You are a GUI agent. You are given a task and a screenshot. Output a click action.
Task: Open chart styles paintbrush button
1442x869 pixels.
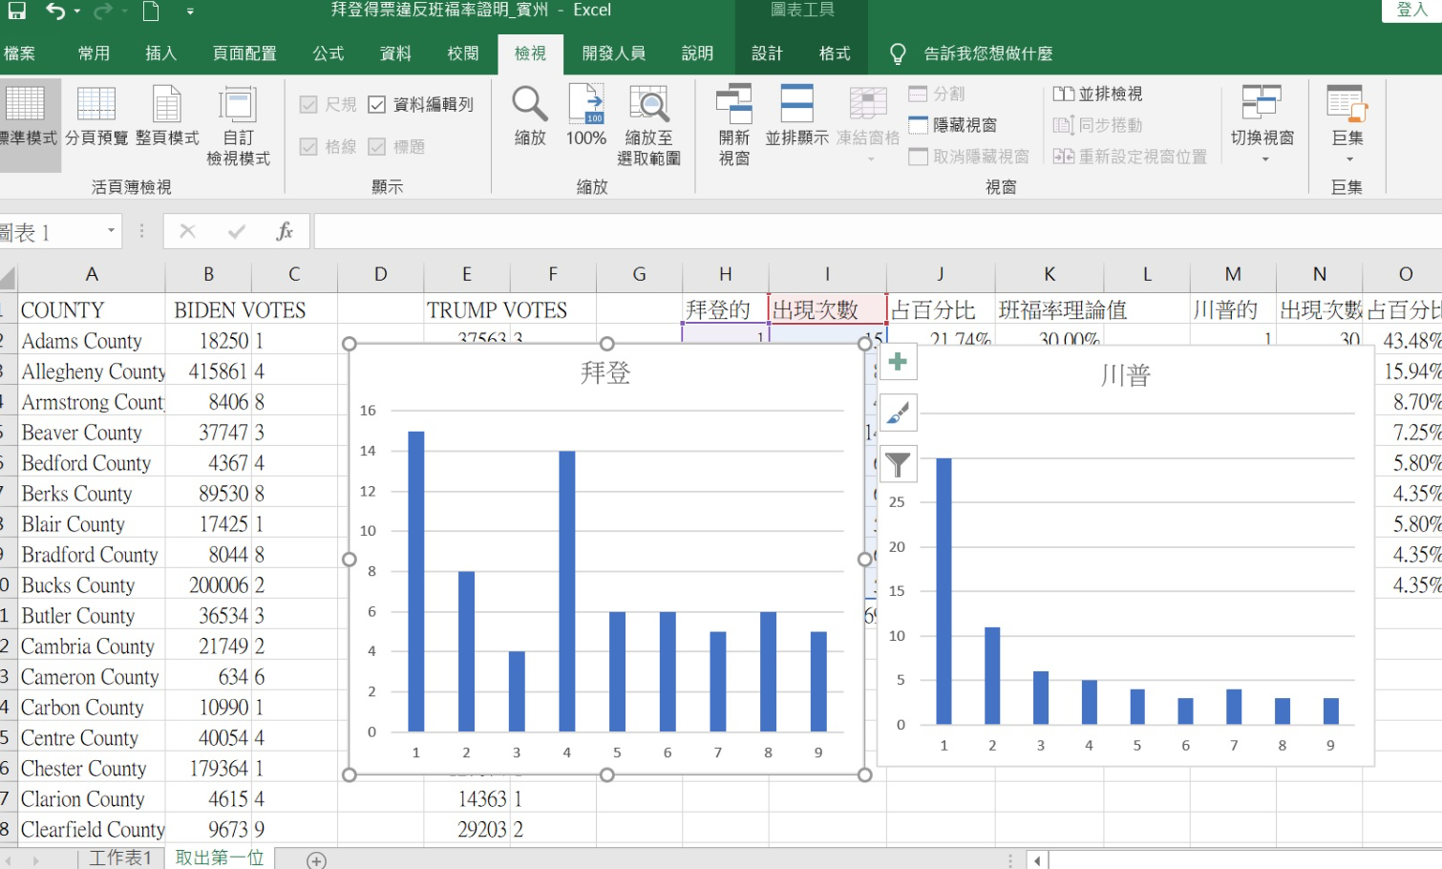click(898, 413)
